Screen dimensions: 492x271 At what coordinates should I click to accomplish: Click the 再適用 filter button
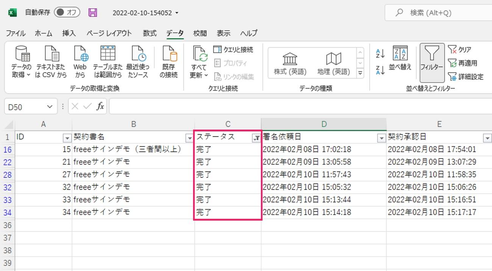462,63
